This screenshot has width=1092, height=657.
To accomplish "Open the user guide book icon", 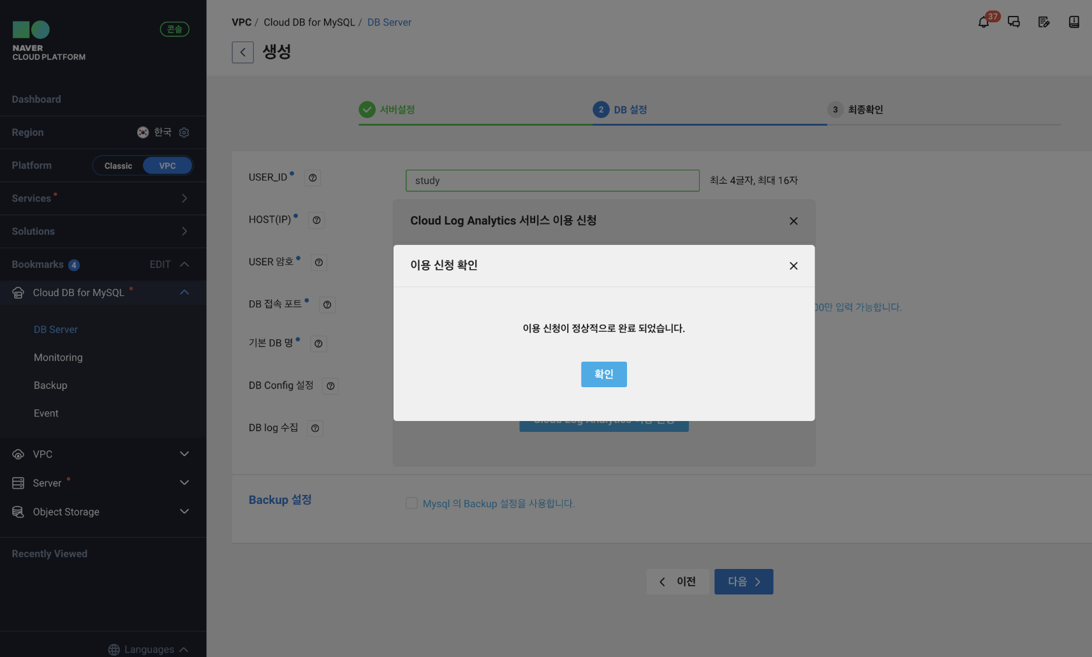I will coord(1074,22).
